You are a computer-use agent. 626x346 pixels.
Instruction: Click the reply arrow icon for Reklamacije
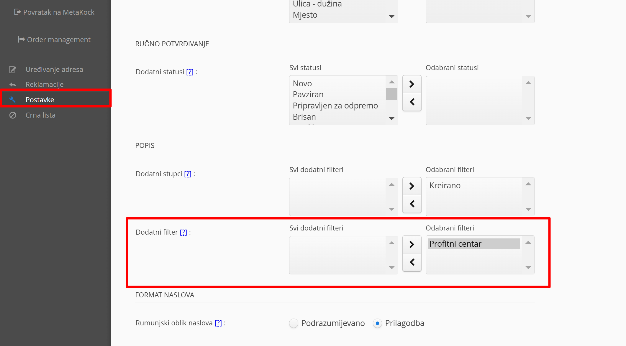point(12,85)
